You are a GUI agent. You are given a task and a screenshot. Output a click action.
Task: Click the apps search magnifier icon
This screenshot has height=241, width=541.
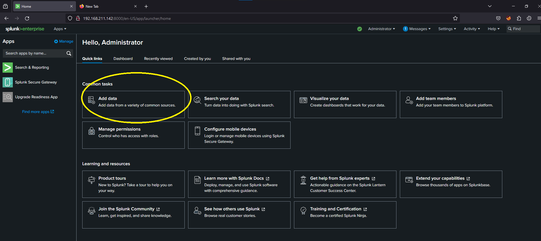(69, 53)
